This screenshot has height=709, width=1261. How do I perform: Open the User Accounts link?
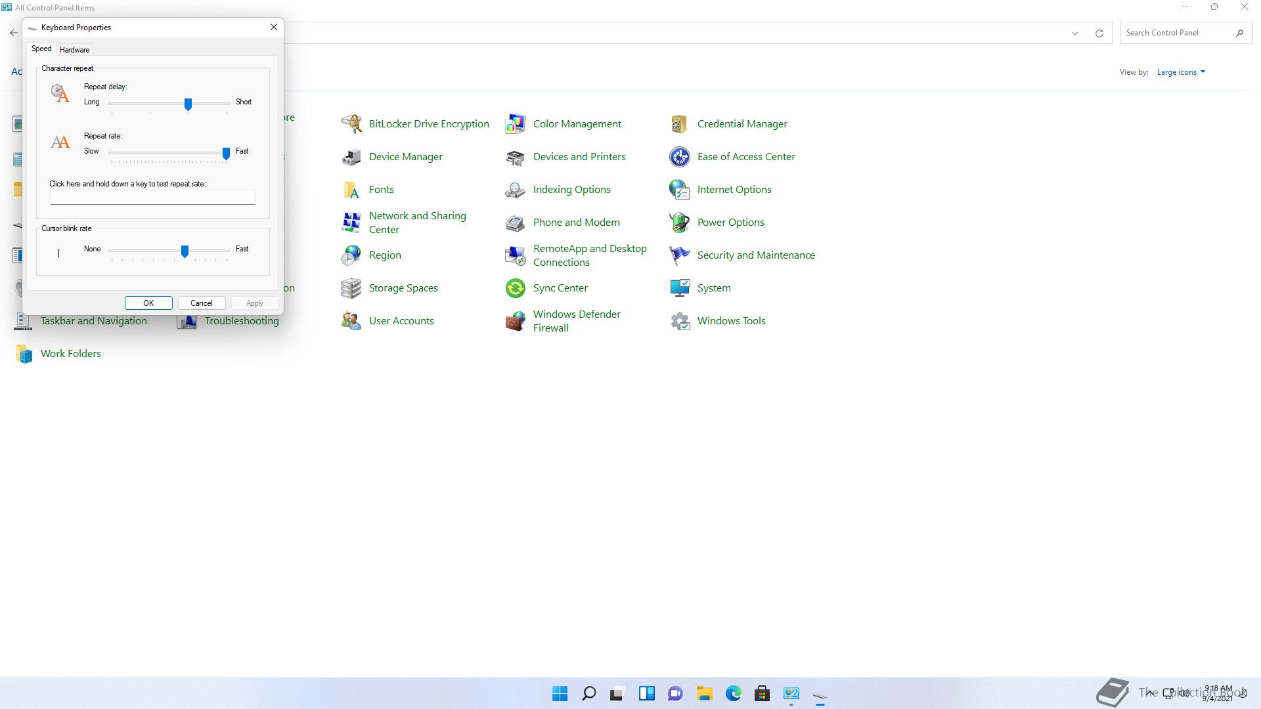[x=401, y=320]
